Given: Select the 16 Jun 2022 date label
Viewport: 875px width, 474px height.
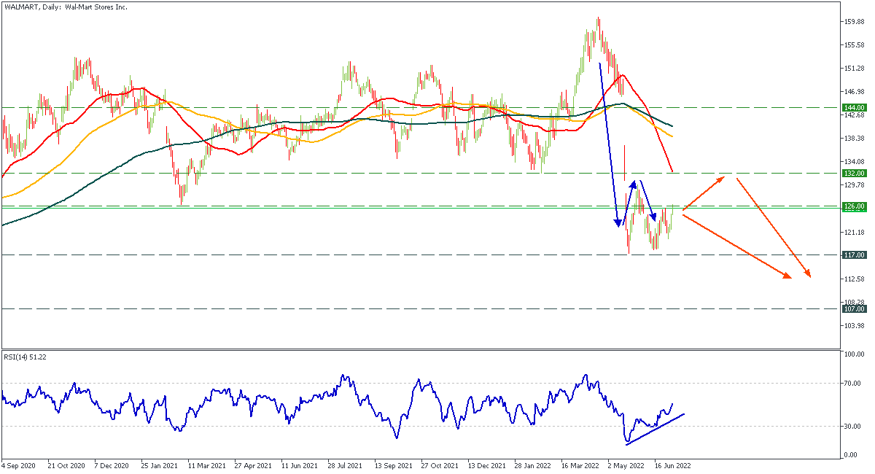Looking at the screenshot, I should click(672, 464).
